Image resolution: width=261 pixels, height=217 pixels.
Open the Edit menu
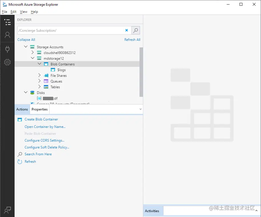pyautogui.click(x=13, y=12)
